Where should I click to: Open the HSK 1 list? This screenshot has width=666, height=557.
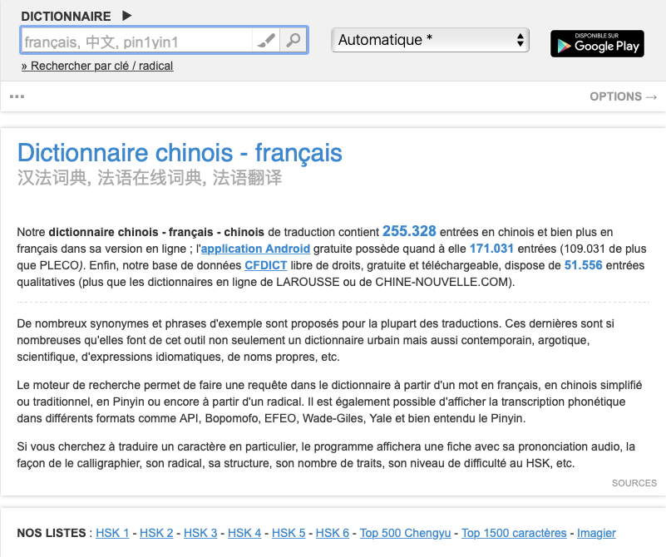click(x=112, y=533)
